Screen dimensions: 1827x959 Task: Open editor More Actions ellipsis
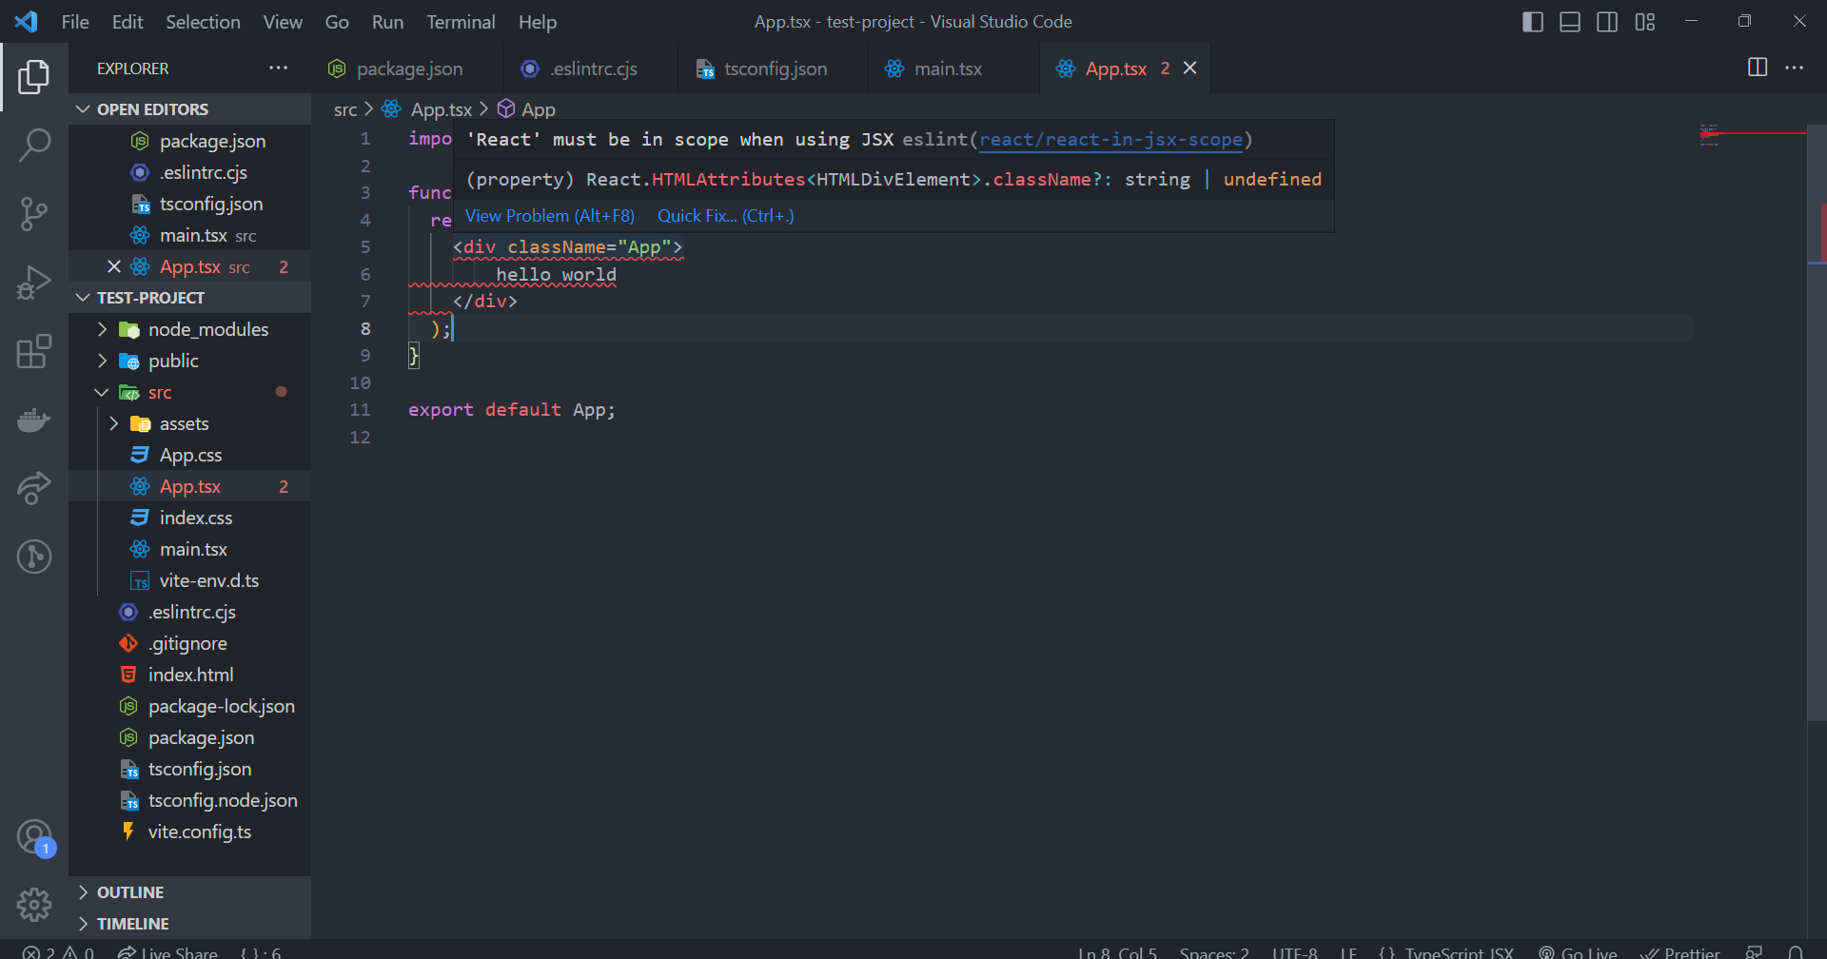pyautogui.click(x=1795, y=68)
